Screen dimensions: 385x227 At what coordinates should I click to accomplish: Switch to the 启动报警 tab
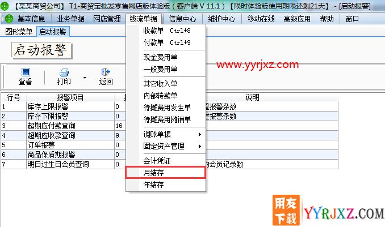[53, 32]
